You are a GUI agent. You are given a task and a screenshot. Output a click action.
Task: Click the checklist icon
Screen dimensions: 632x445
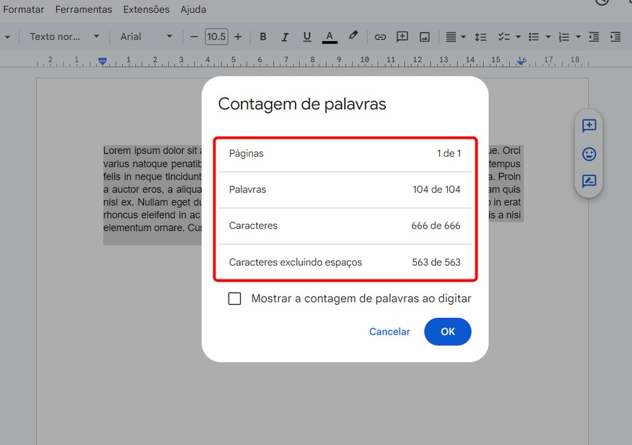point(504,37)
